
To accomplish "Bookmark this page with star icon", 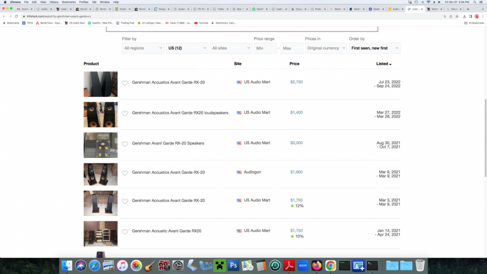I will tap(457, 17).
